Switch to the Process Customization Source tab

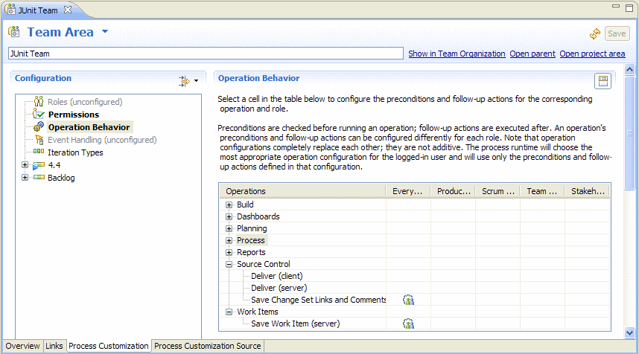coord(207,346)
